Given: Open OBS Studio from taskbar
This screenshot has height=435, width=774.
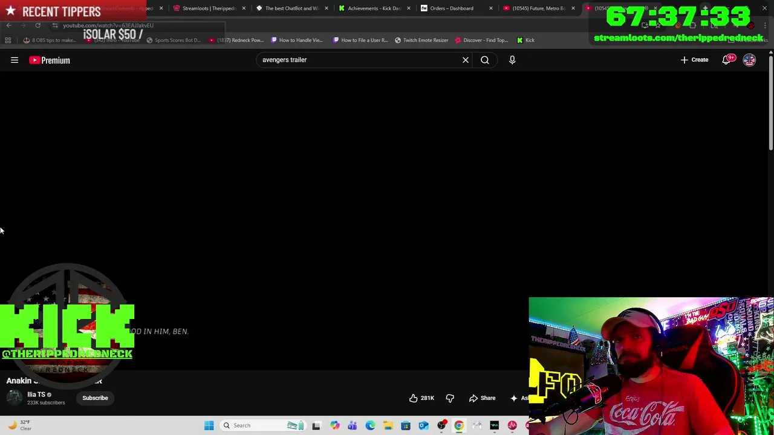Looking at the screenshot, I should (441, 425).
